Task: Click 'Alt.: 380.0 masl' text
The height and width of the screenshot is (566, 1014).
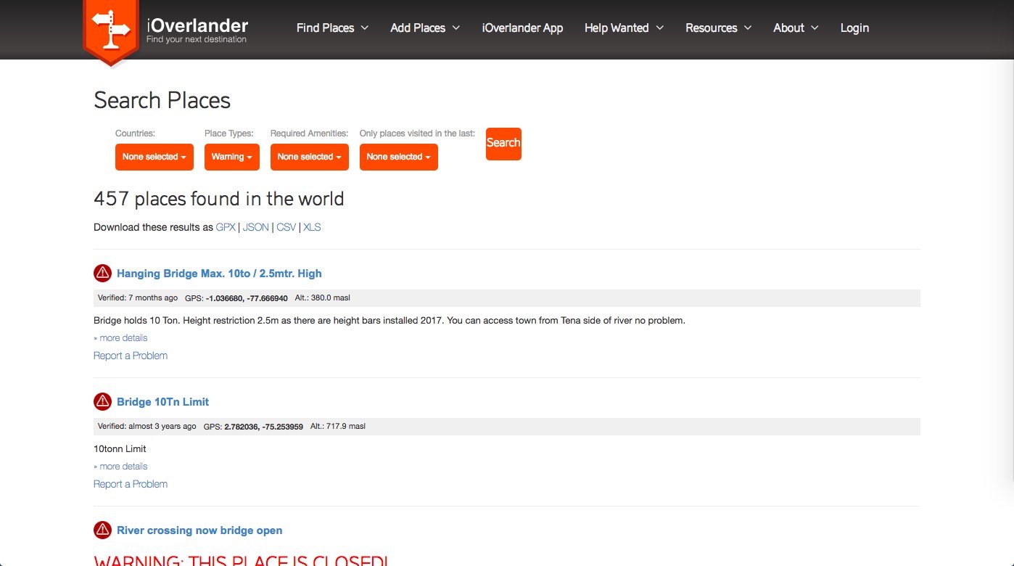Action: tap(323, 298)
